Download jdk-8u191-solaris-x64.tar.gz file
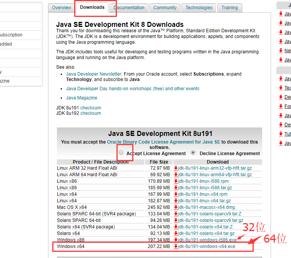291x258 pixels. coord(206,233)
